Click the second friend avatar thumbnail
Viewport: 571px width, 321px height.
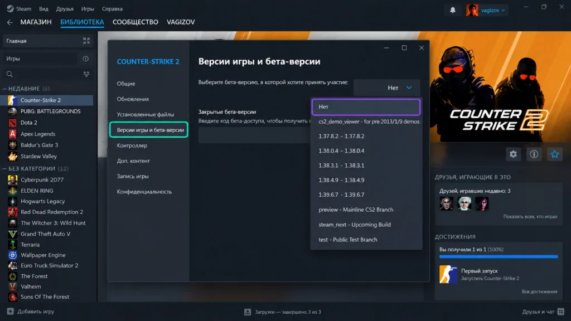click(464, 203)
